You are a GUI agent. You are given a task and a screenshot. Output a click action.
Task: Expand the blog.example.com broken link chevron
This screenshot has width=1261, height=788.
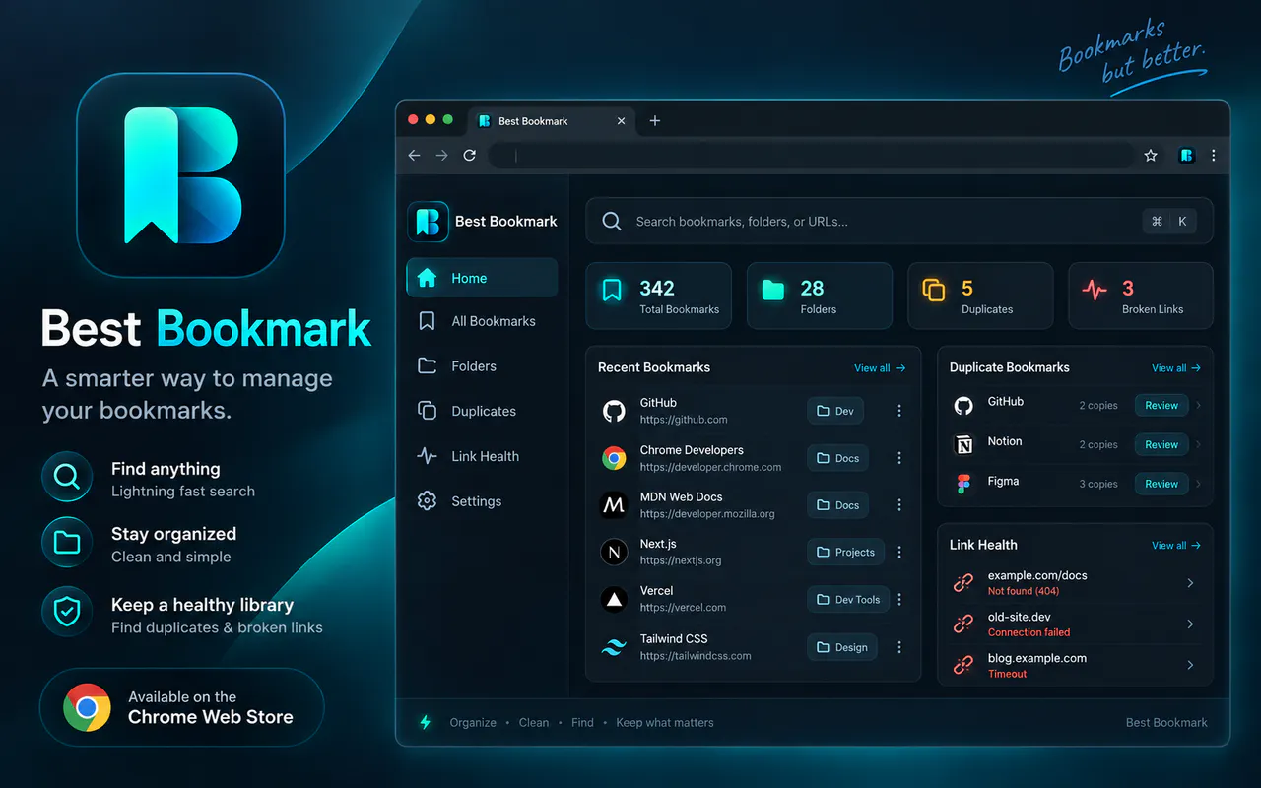[x=1190, y=666]
